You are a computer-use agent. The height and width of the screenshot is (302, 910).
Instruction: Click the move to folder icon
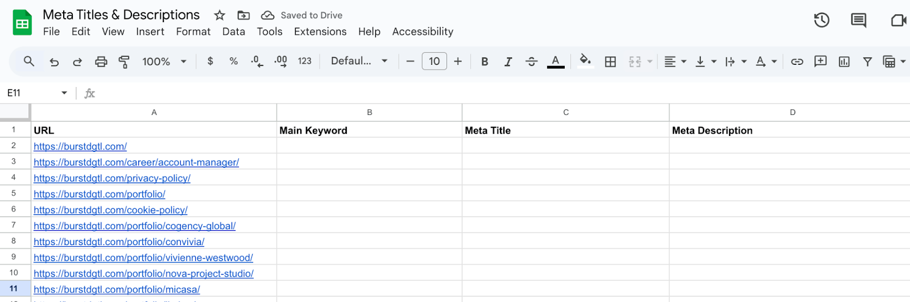point(243,15)
